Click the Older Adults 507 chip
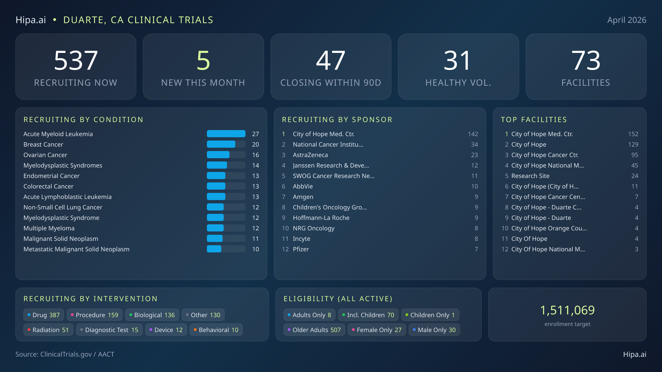Viewport: 662px width, 372px height. pyautogui.click(x=314, y=330)
